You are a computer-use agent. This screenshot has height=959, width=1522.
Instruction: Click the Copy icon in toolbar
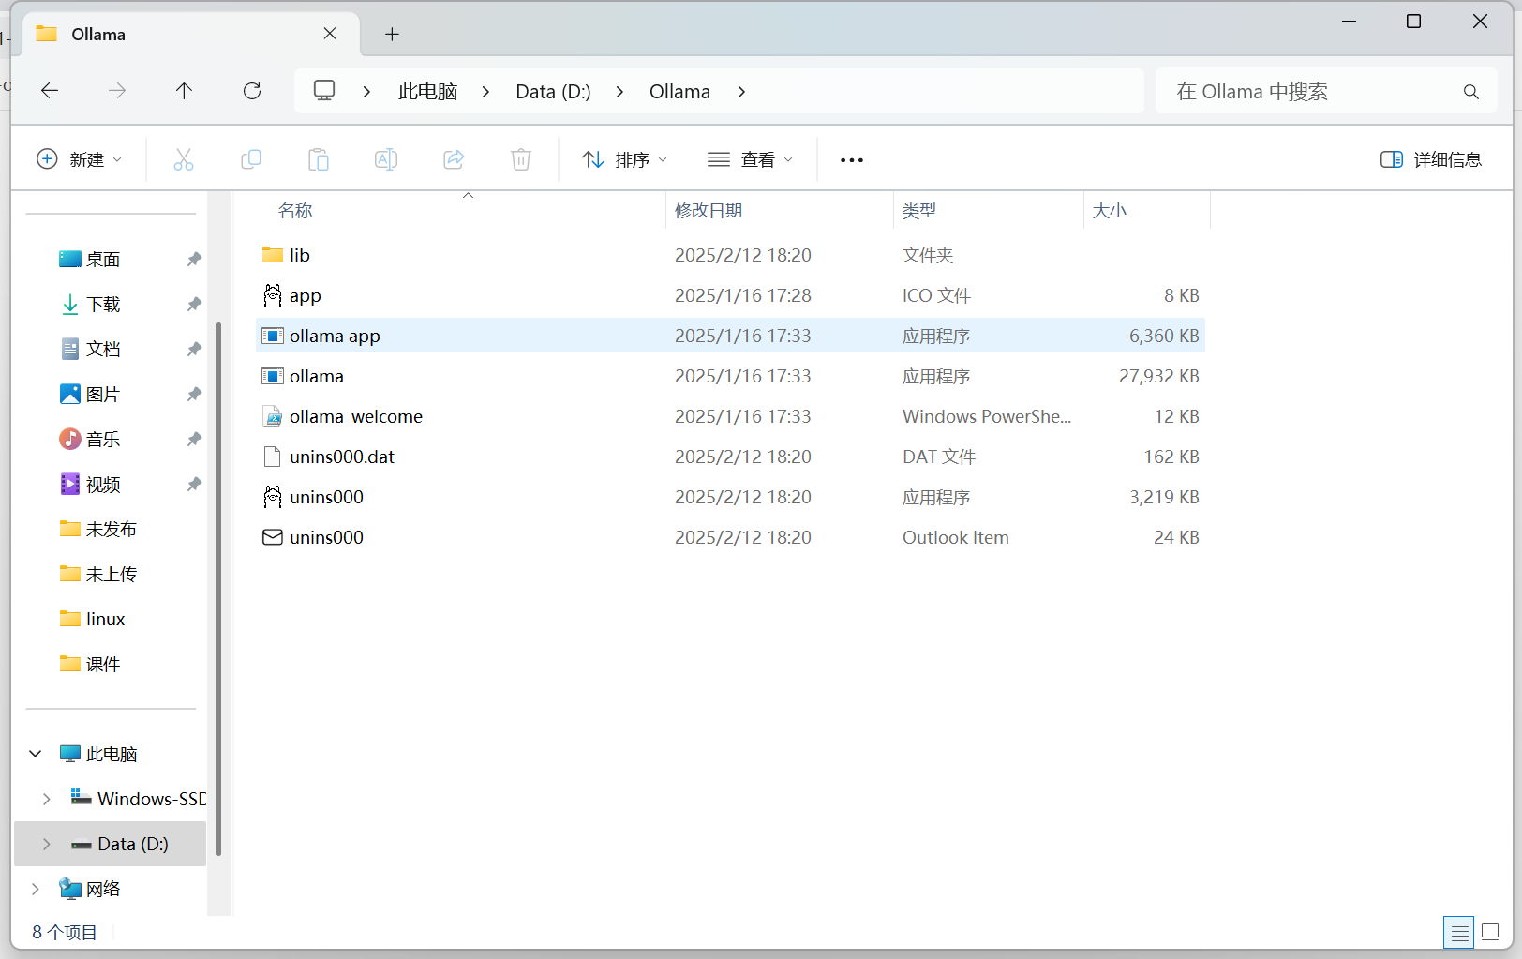coord(251,159)
